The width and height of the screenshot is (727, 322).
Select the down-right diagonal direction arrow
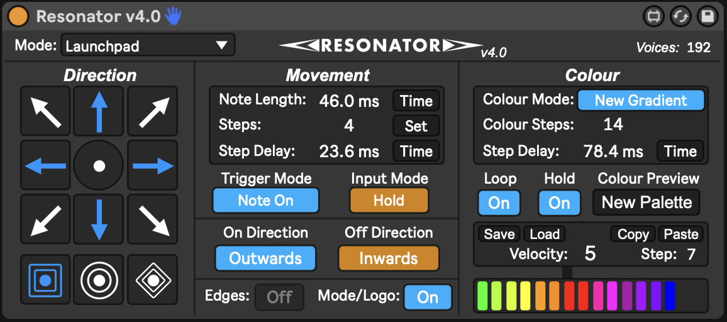tap(153, 219)
